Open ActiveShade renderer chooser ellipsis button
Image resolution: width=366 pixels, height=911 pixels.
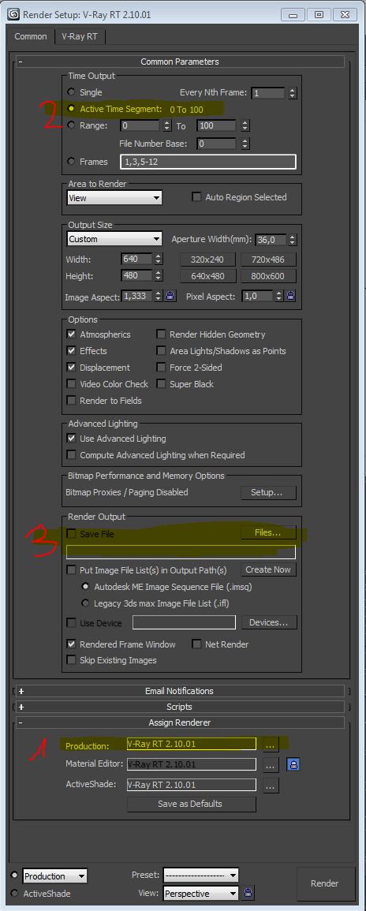[271, 786]
